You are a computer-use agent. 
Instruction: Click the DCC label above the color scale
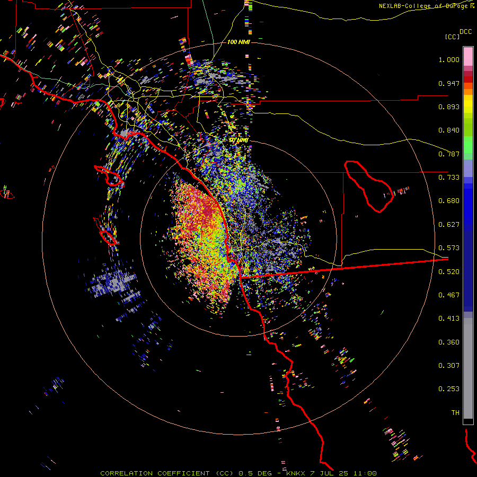[466, 32]
